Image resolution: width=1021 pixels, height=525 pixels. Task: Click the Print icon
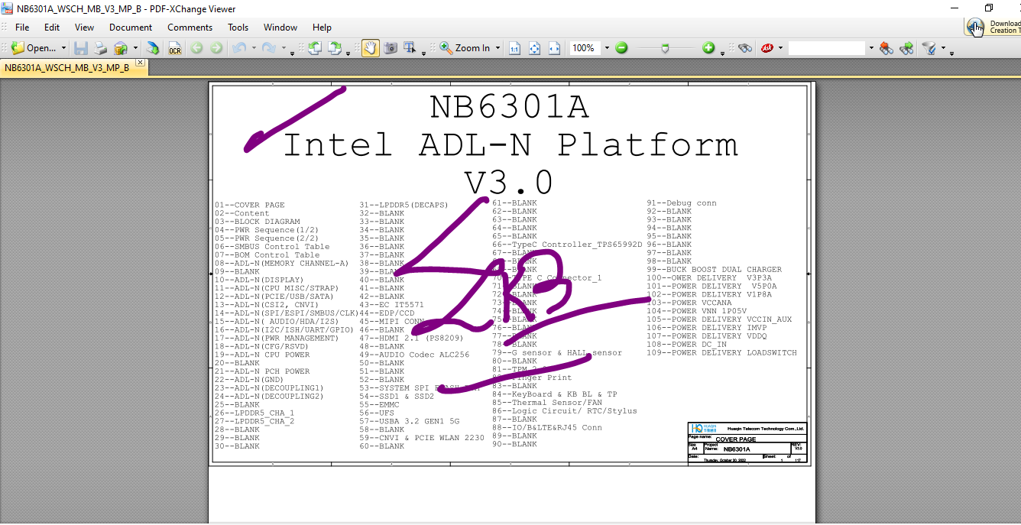click(x=100, y=48)
